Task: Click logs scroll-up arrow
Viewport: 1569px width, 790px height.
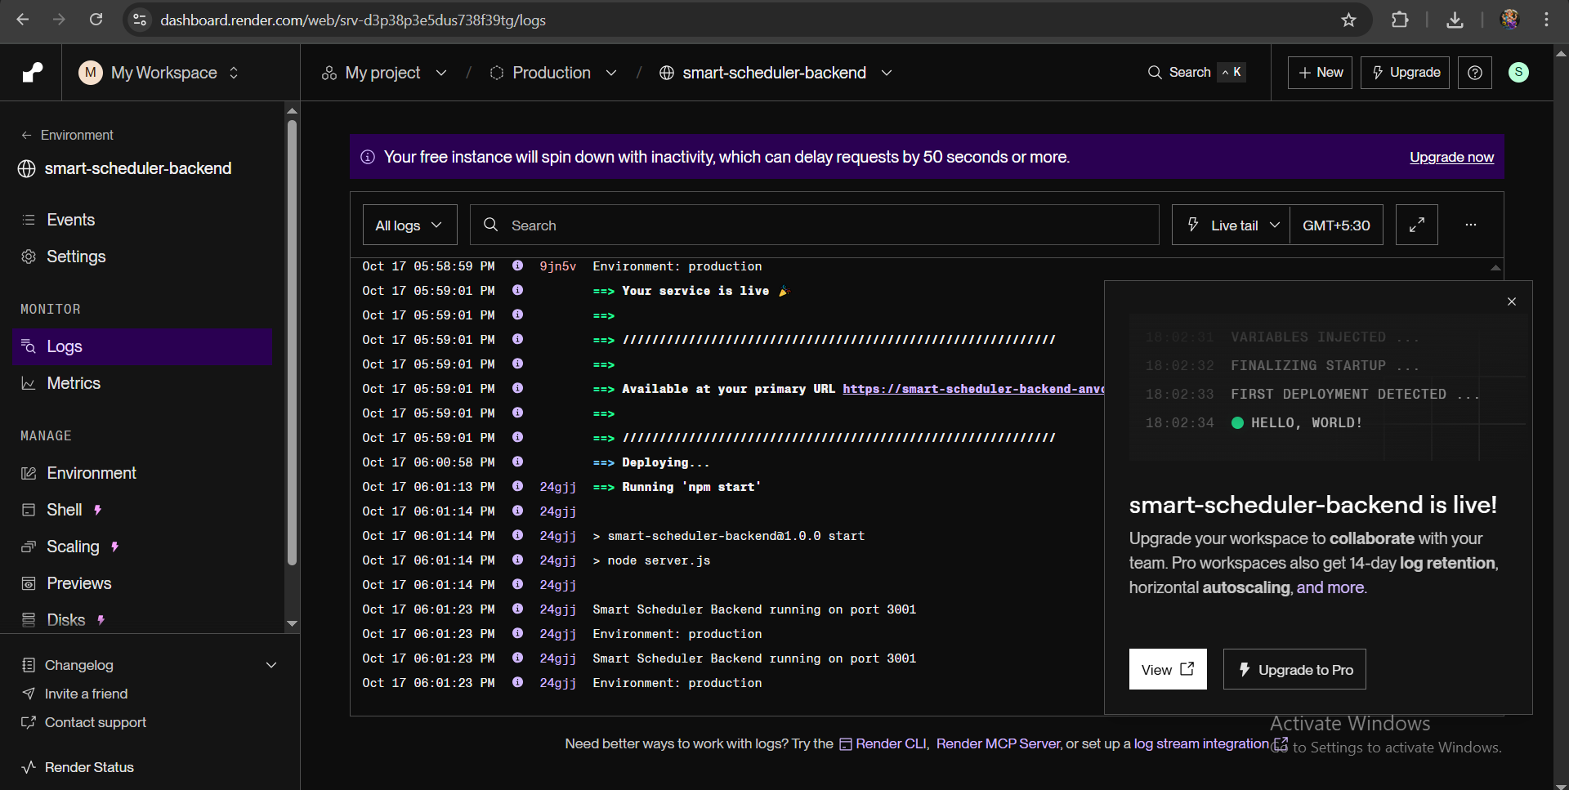Action: click(1495, 267)
